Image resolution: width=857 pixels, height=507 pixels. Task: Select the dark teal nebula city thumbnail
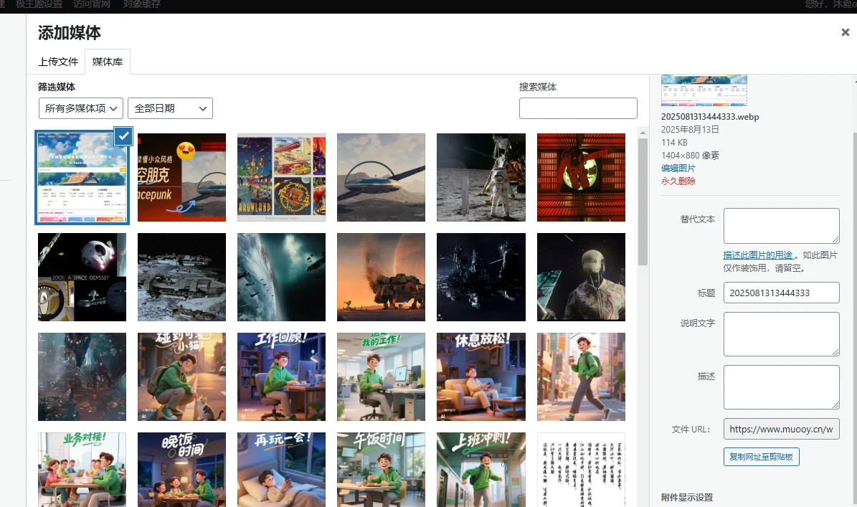[x=82, y=377]
